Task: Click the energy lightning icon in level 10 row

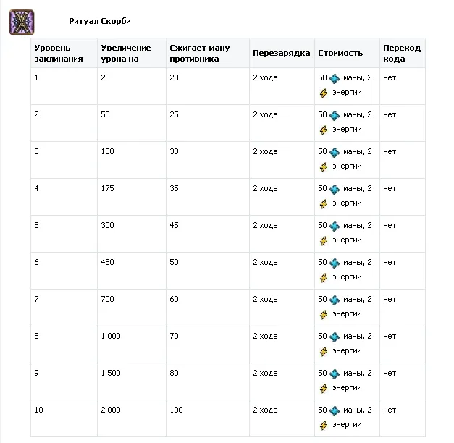Action: (324, 425)
